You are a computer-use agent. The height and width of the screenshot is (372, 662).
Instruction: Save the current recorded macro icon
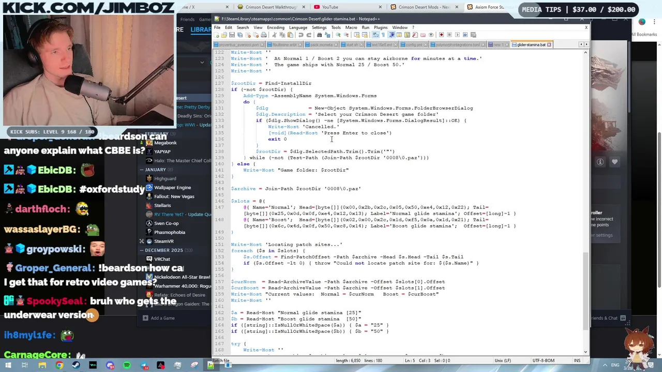point(473,35)
